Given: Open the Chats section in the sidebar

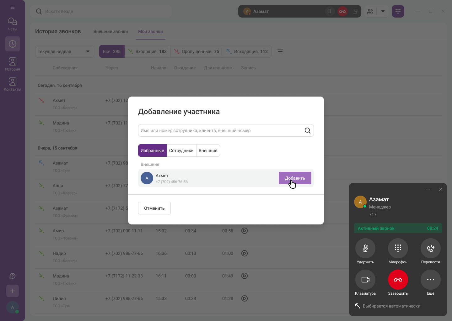Looking at the screenshot, I should coord(13,24).
